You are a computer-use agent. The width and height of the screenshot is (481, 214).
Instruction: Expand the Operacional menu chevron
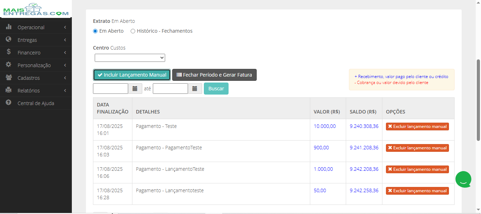[65, 27]
